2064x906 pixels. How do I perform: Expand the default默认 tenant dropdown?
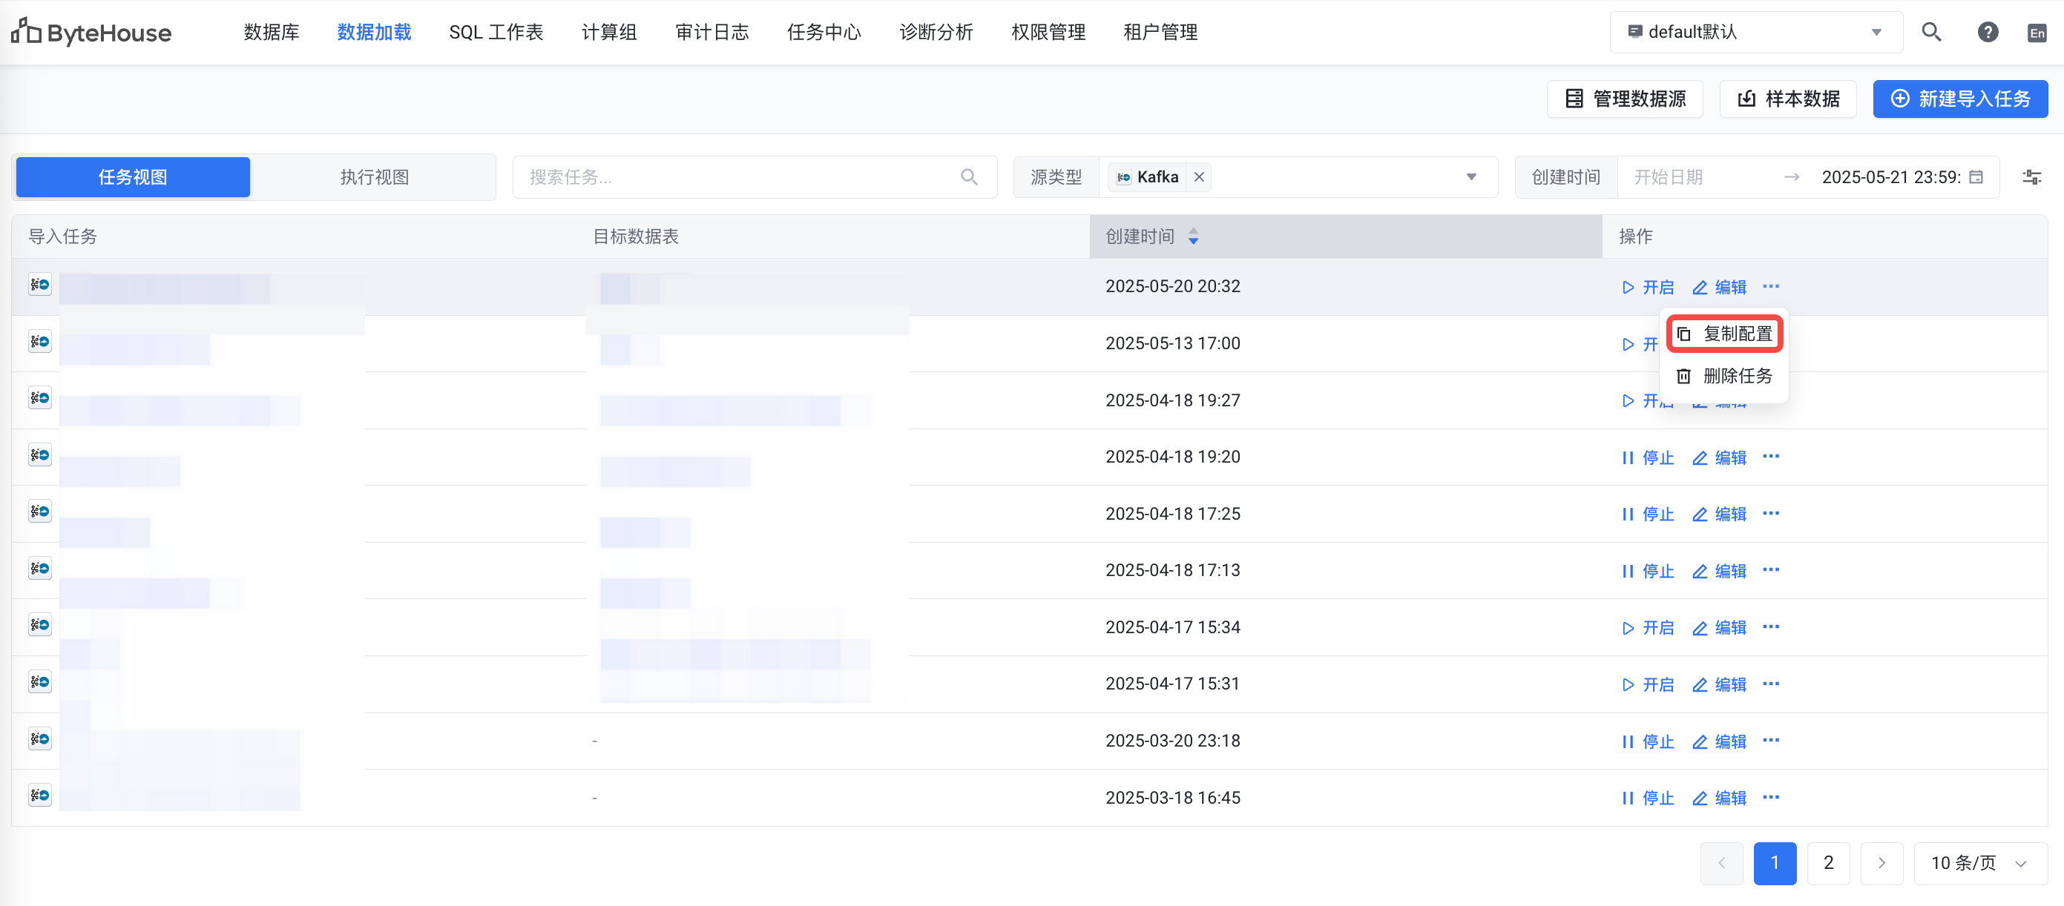click(x=1755, y=32)
